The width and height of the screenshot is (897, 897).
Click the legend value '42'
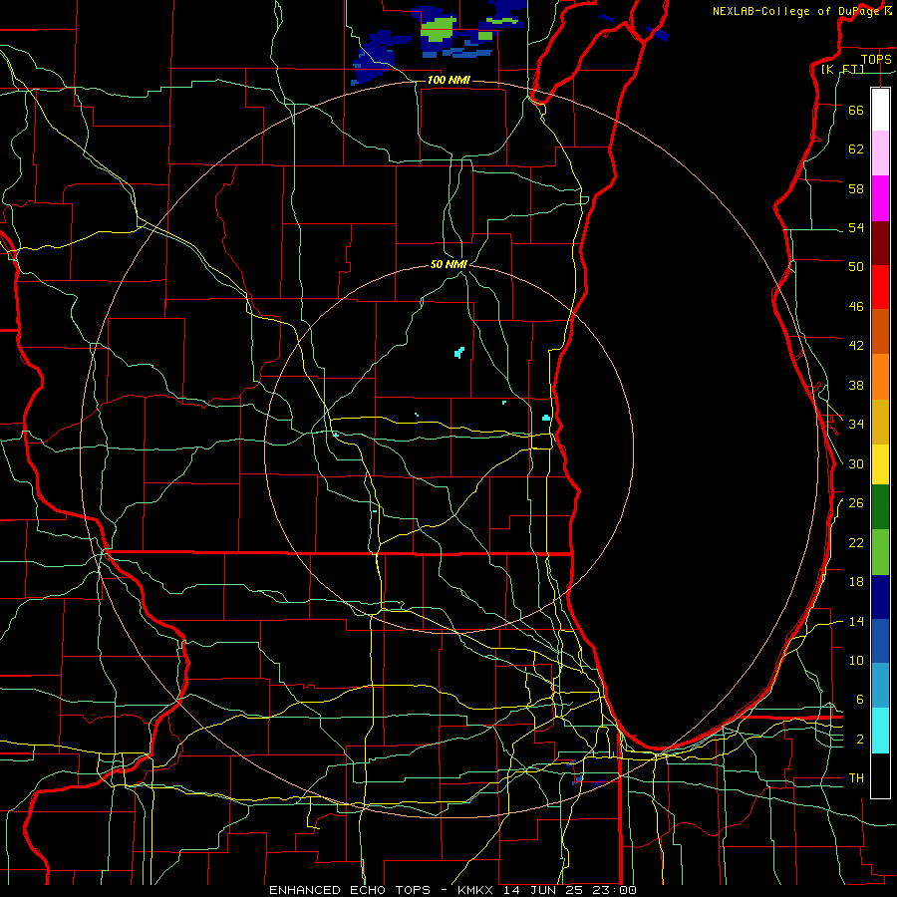(856, 345)
